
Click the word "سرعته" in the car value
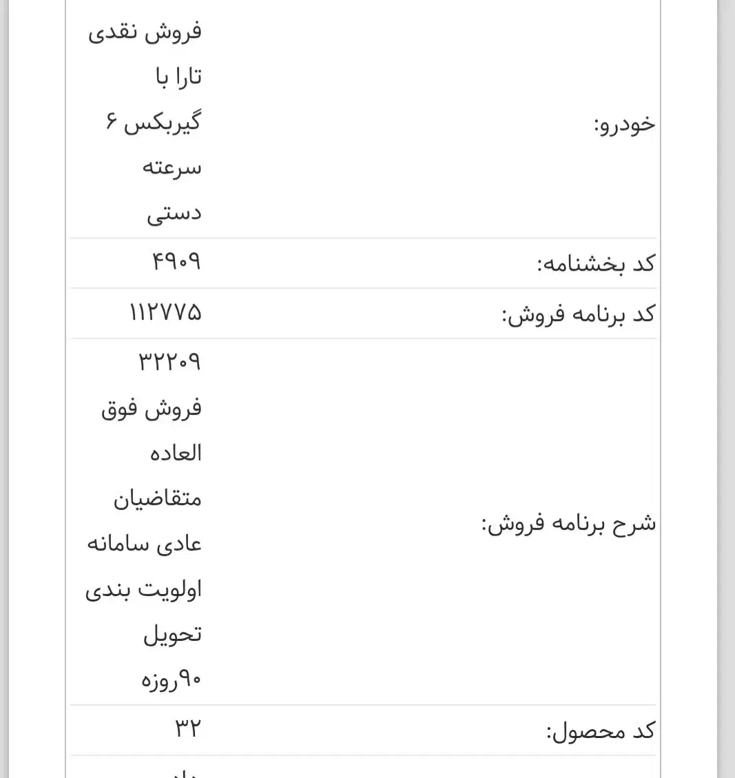(x=172, y=168)
